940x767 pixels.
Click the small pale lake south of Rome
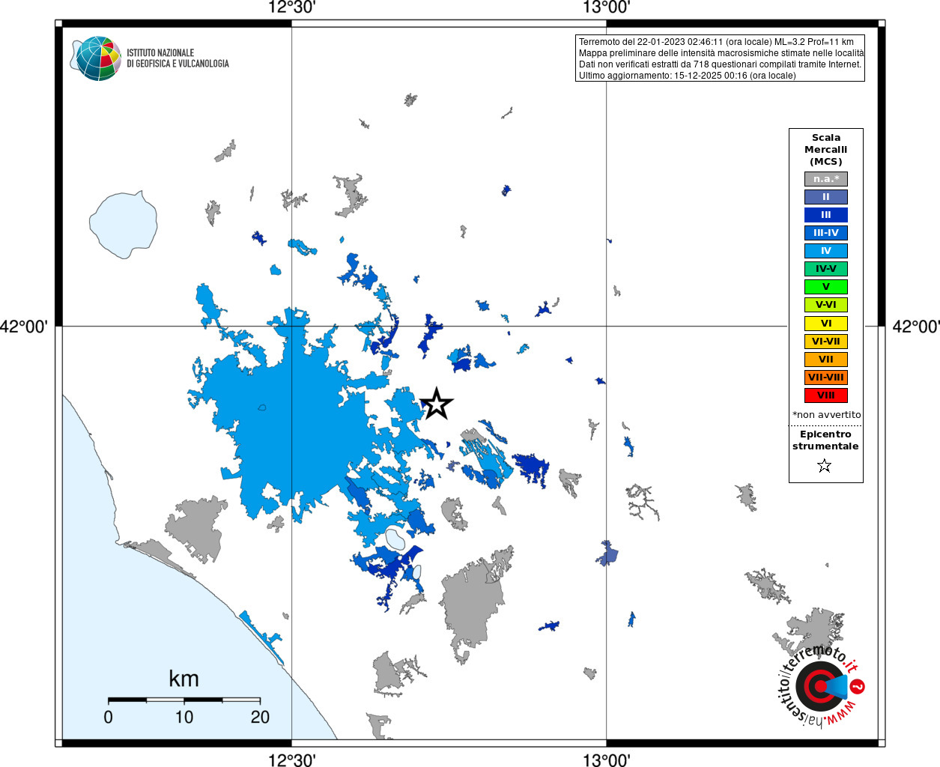(395, 539)
